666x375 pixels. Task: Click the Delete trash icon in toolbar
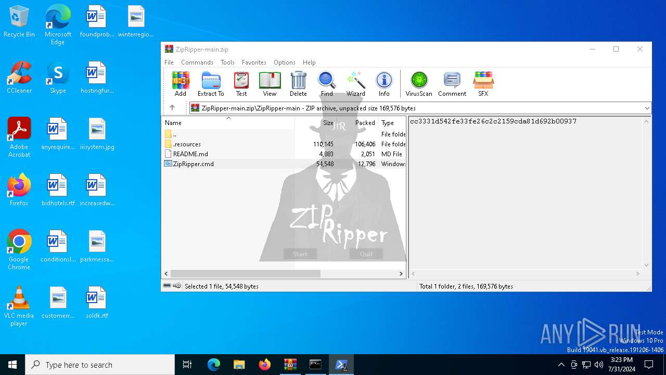[x=298, y=84]
